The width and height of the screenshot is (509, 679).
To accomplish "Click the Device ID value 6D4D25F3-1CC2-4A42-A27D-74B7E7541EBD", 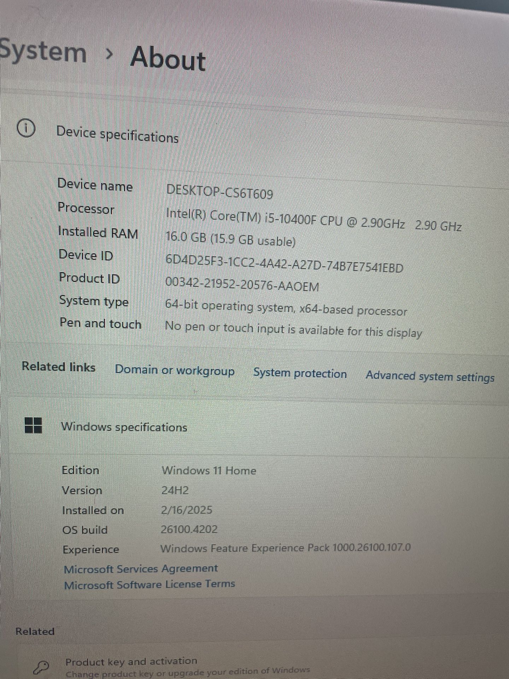I will click(284, 263).
